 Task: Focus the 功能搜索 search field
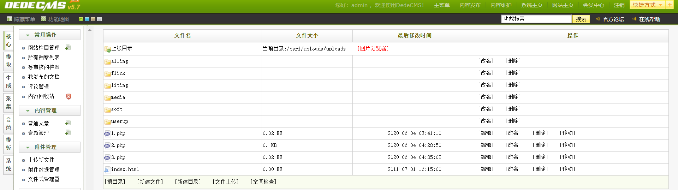point(536,19)
